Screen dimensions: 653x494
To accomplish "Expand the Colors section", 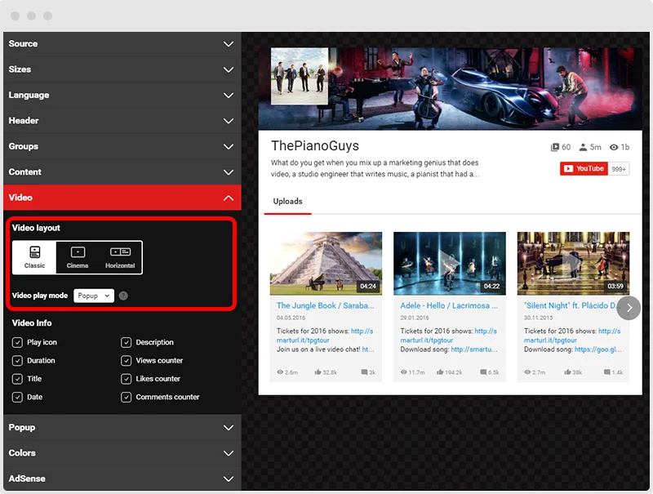I will [x=122, y=453].
